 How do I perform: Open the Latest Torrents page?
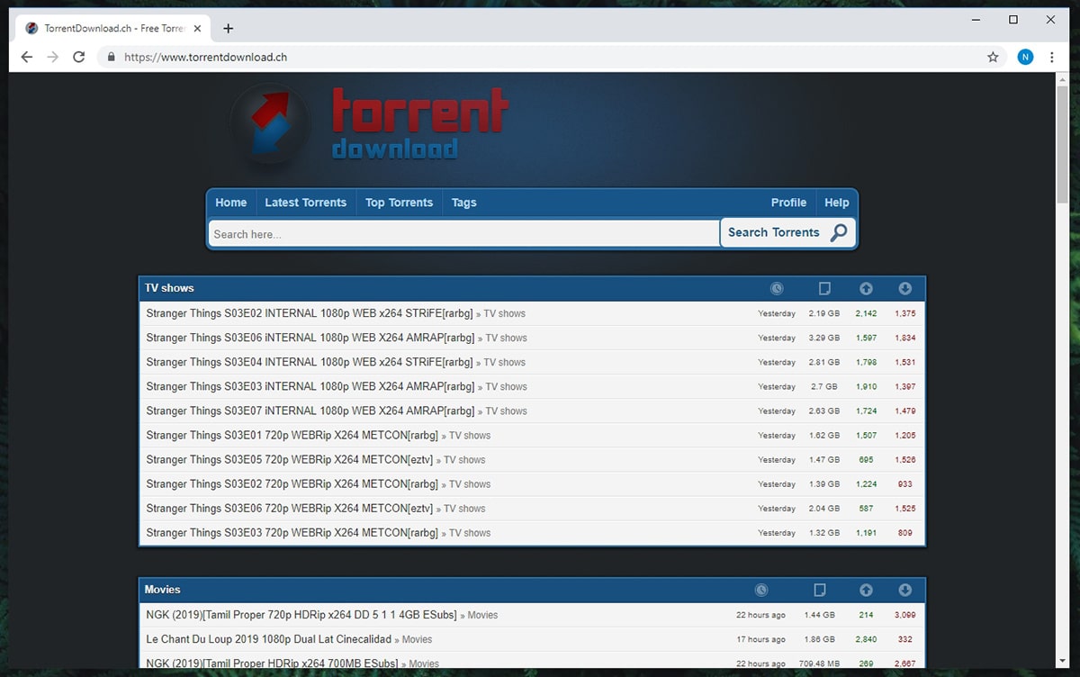point(305,202)
